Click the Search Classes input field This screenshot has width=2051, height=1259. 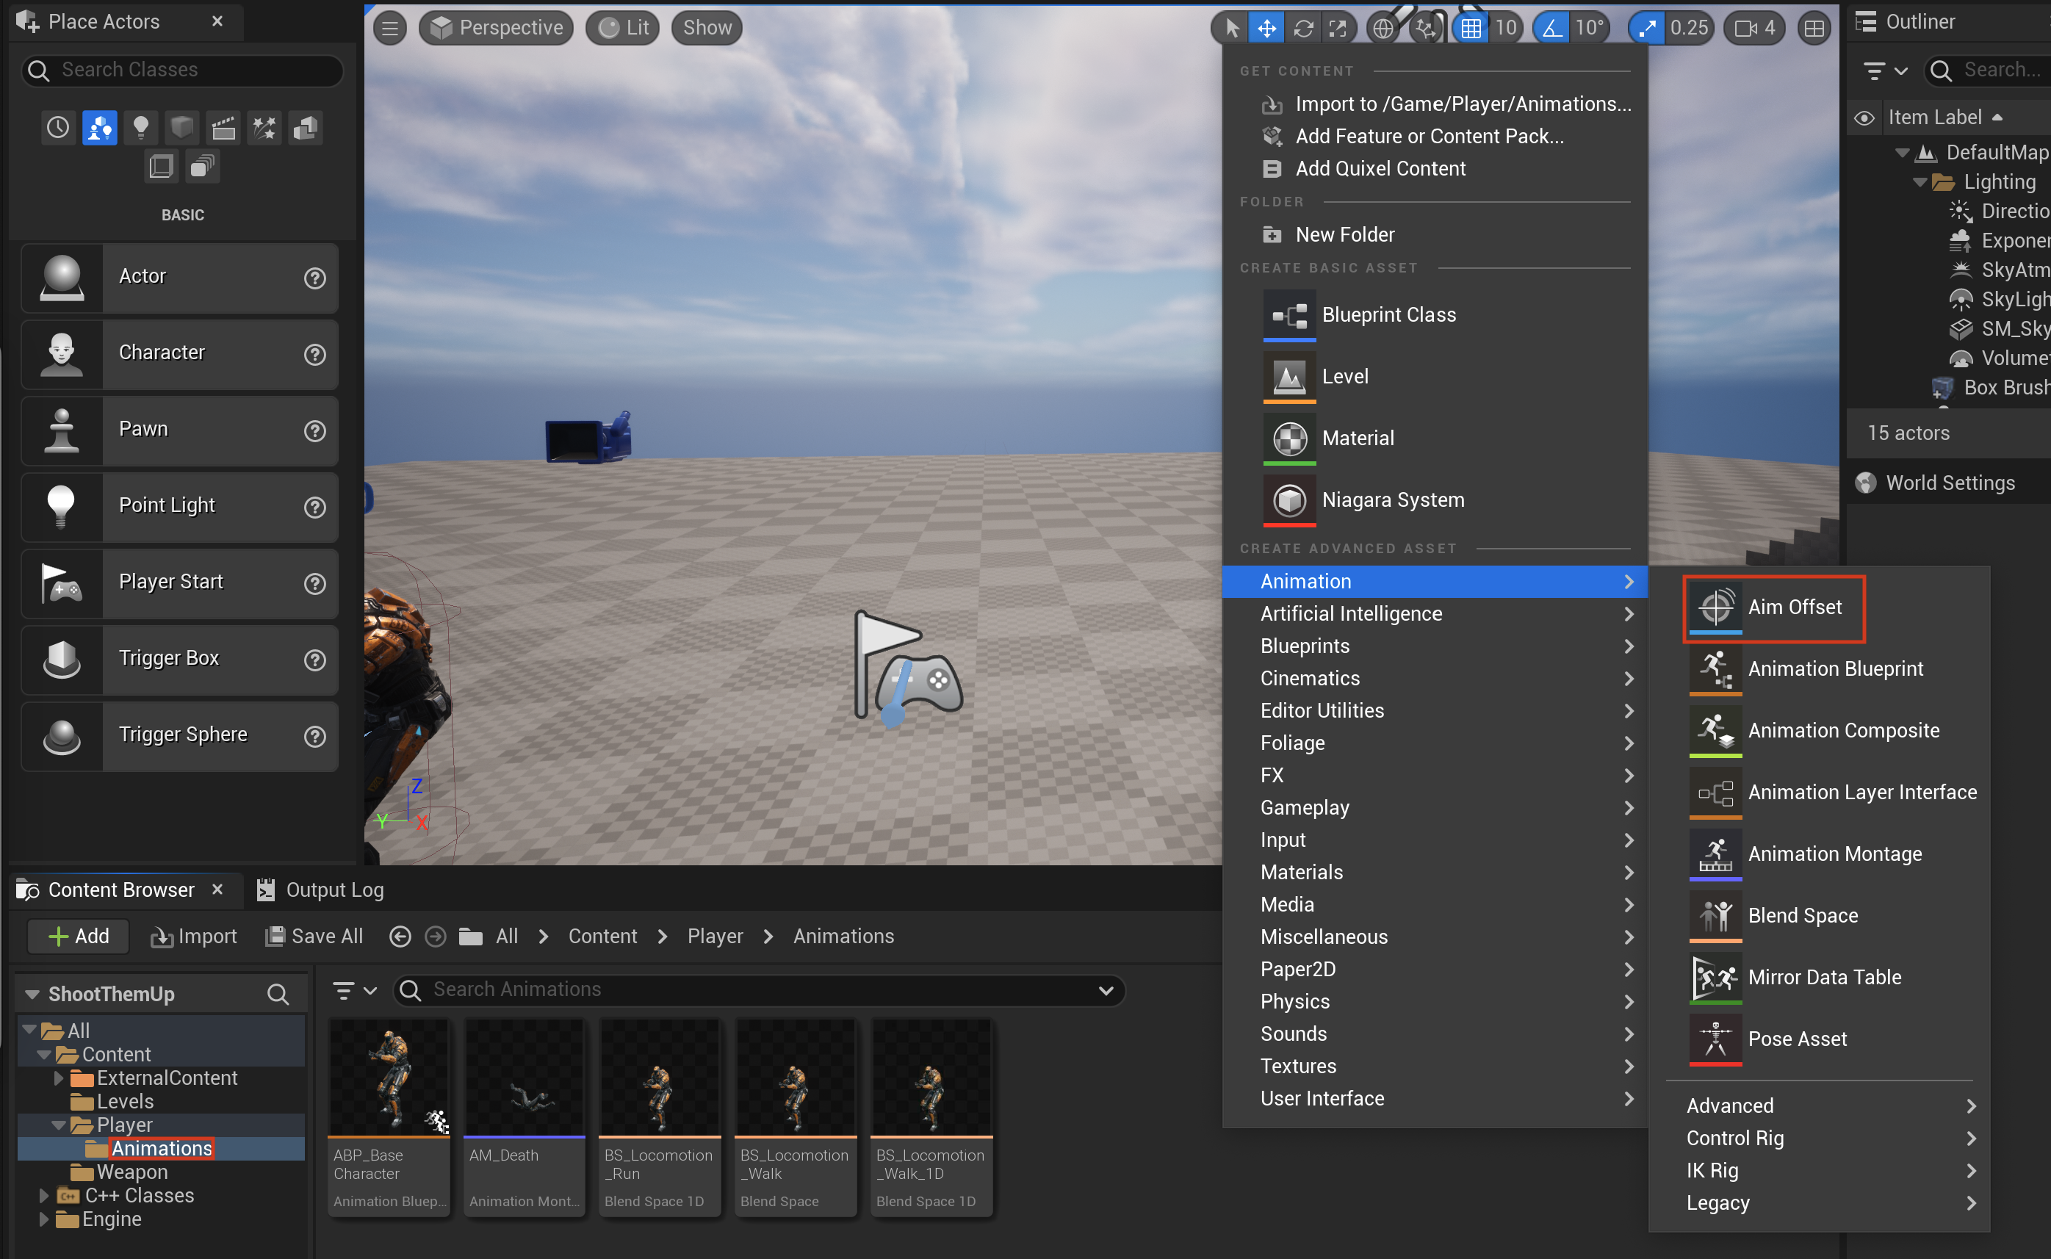182,70
